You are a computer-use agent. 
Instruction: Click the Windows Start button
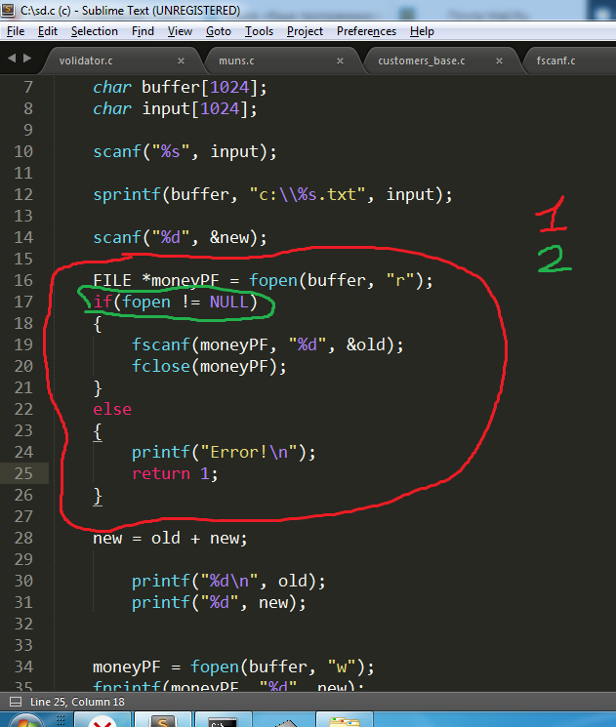[24, 722]
